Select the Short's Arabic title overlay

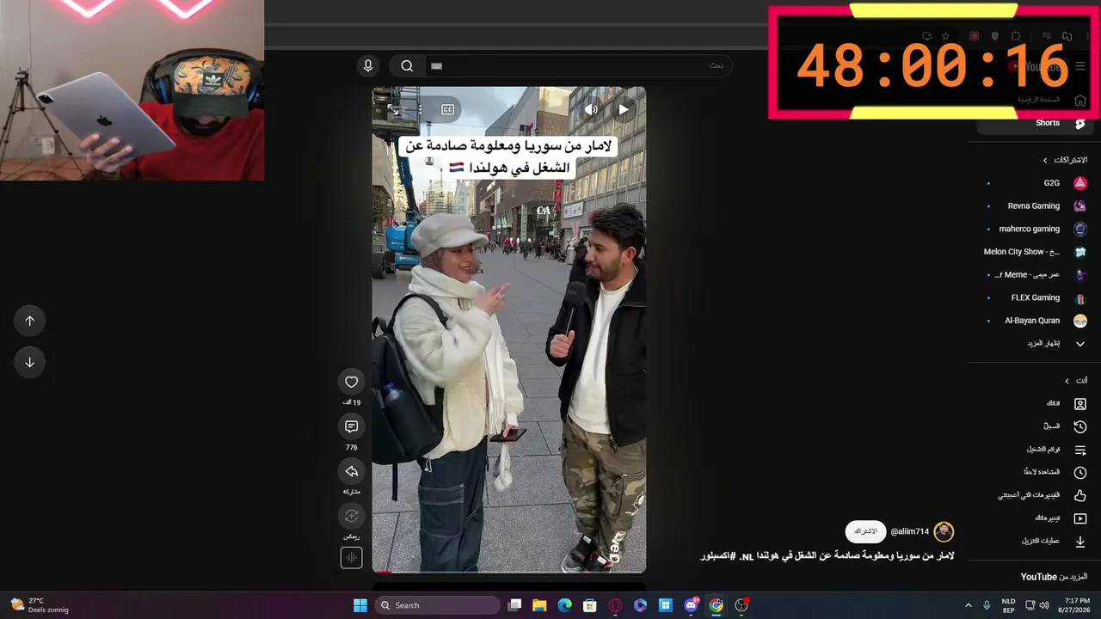tap(509, 156)
